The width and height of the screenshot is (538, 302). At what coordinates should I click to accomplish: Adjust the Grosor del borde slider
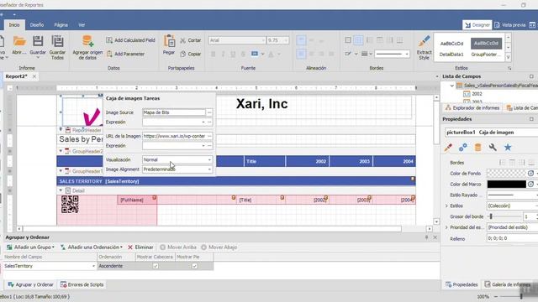click(491, 216)
